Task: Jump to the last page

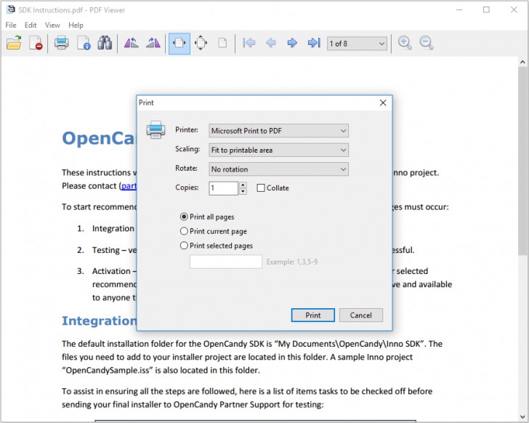Action: 314,43
